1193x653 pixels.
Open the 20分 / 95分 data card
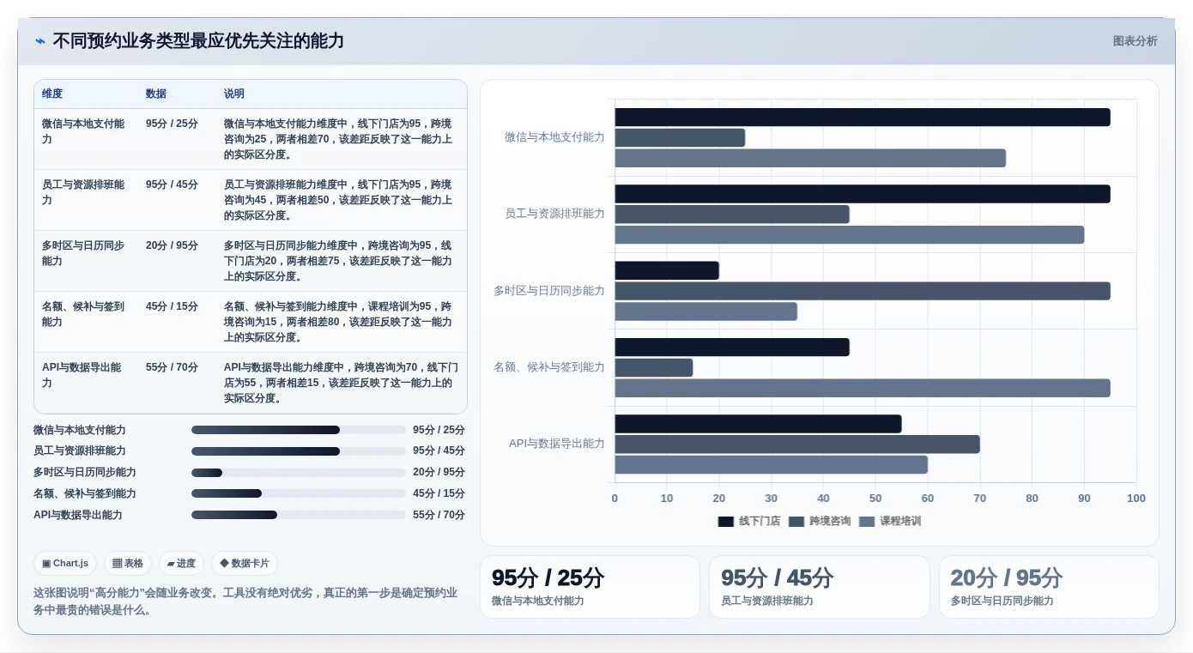click(1049, 587)
